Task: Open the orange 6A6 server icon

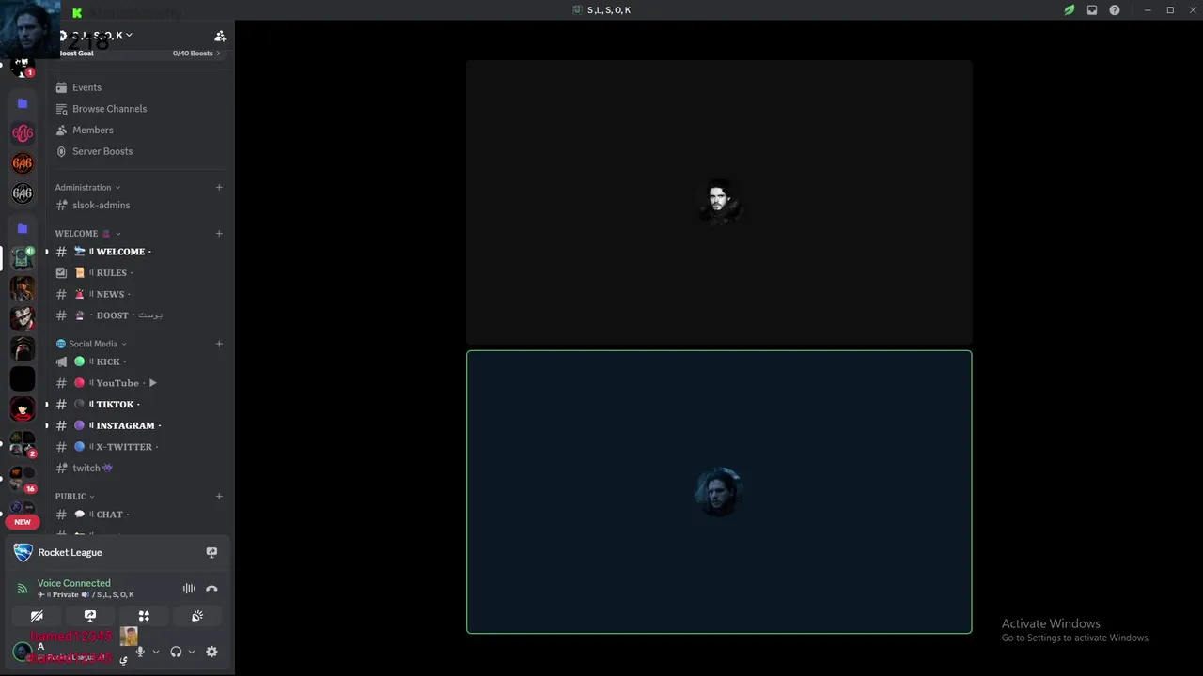Action: 23,163
